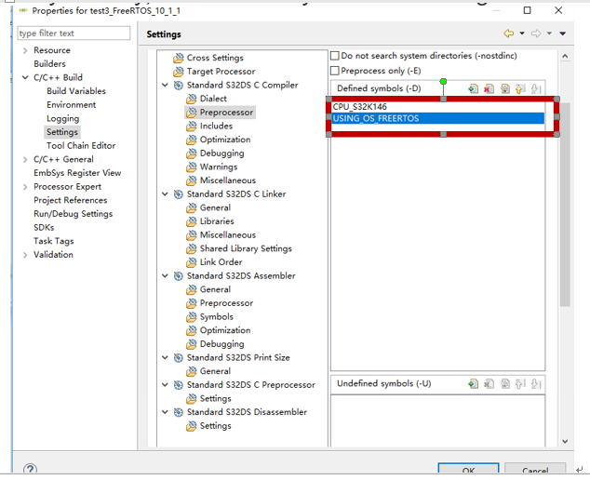Open linker Libraries settings
590x480 pixels.
[x=217, y=221]
